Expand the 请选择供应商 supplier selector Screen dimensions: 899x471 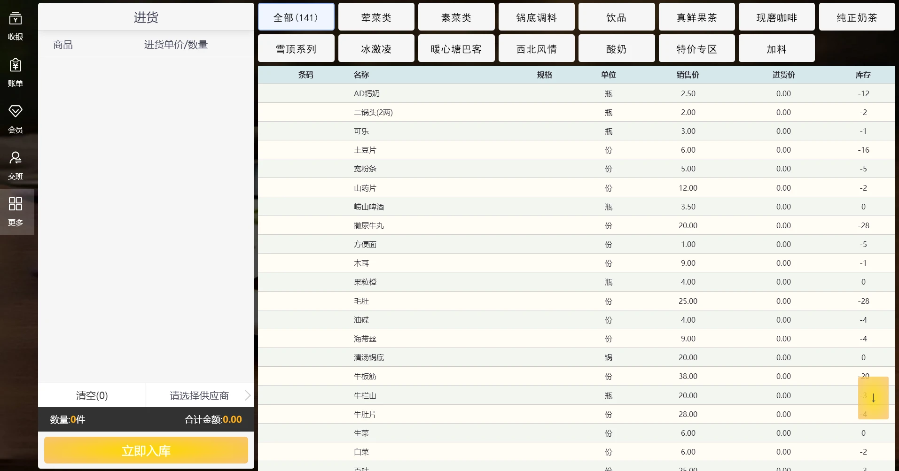click(200, 395)
